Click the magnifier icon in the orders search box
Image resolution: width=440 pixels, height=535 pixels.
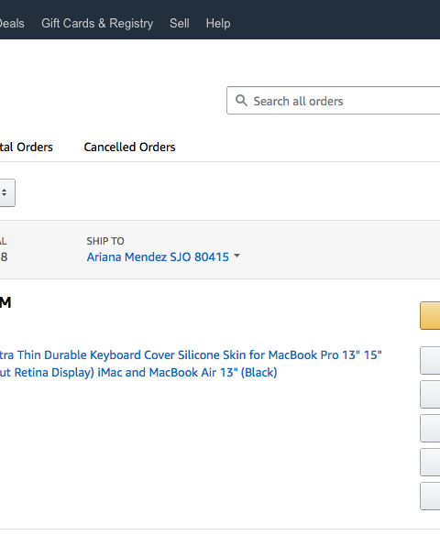click(x=241, y=101)
